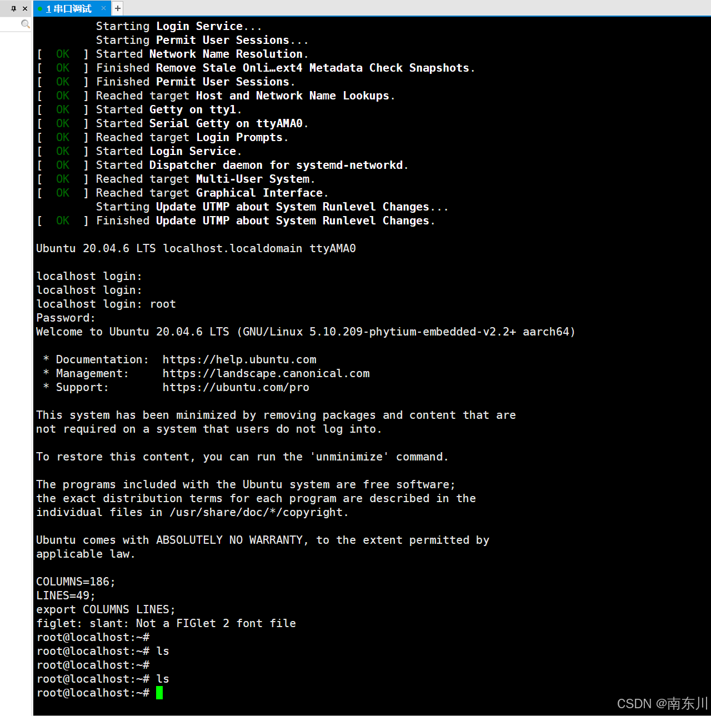
Task: Click the COLUMNS=186 output line
Action: click(76, 582)
